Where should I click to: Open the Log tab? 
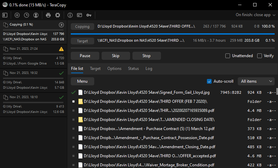point(149,69)
